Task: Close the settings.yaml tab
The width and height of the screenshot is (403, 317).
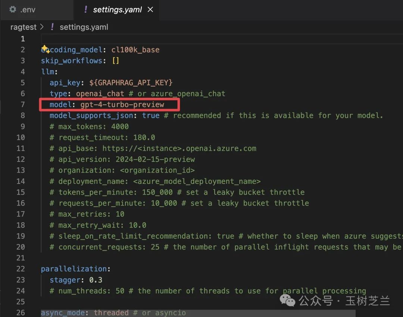Action: tap(150, 10)
